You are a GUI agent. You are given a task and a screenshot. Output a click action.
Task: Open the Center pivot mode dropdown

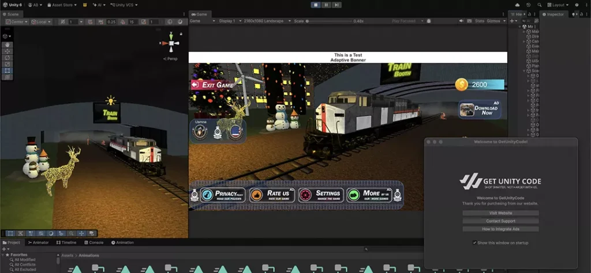[17, 22]
